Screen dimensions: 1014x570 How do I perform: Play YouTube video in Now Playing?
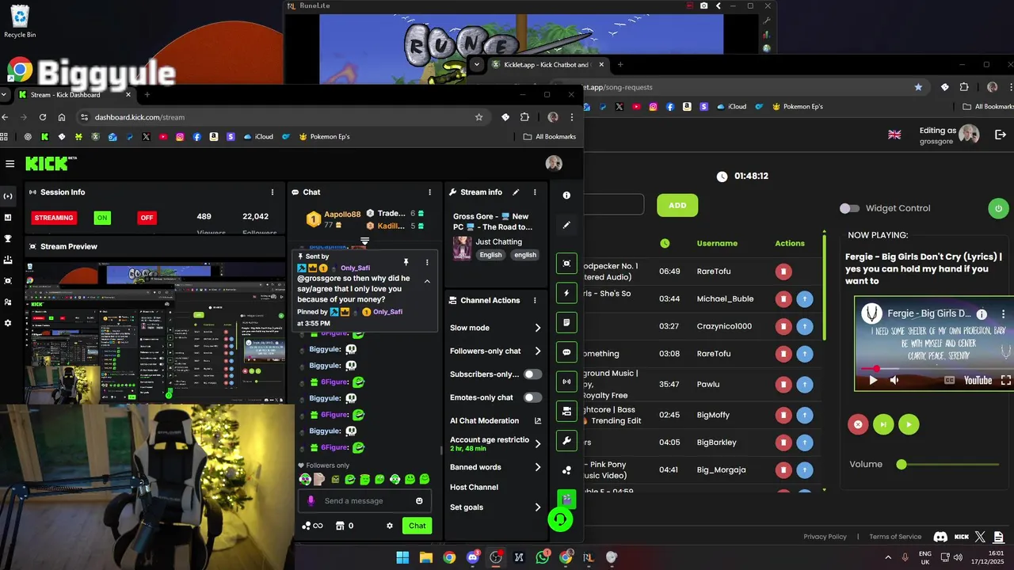tap(873, 380)
